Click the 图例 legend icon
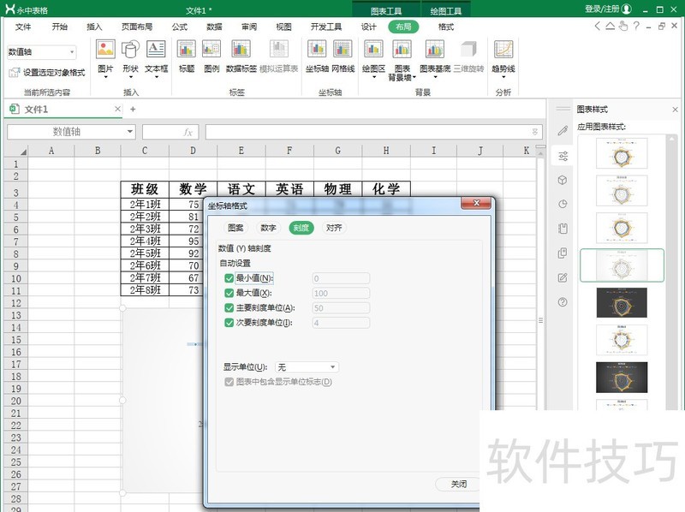Screen dimensions: 685x512 point(211,50)
